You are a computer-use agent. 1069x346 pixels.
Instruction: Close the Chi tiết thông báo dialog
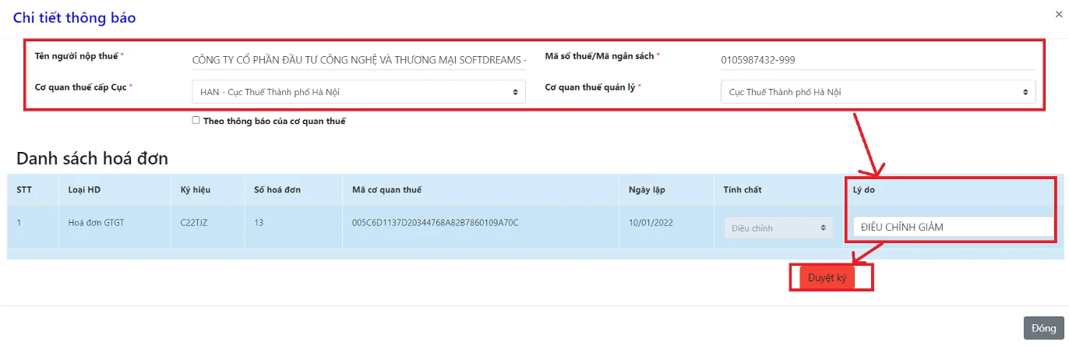point(1057,13)
